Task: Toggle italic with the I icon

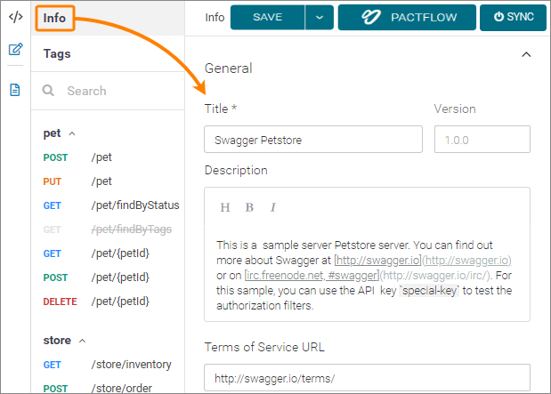Action: pyautogui.click(x=272, y=207)
